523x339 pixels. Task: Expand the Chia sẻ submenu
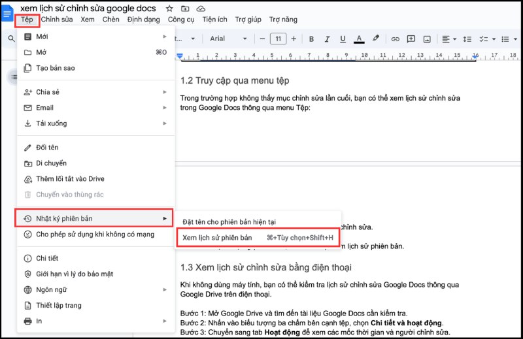[96, 92]
